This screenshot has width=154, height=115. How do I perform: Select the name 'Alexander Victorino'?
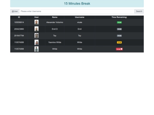[55, 22]
